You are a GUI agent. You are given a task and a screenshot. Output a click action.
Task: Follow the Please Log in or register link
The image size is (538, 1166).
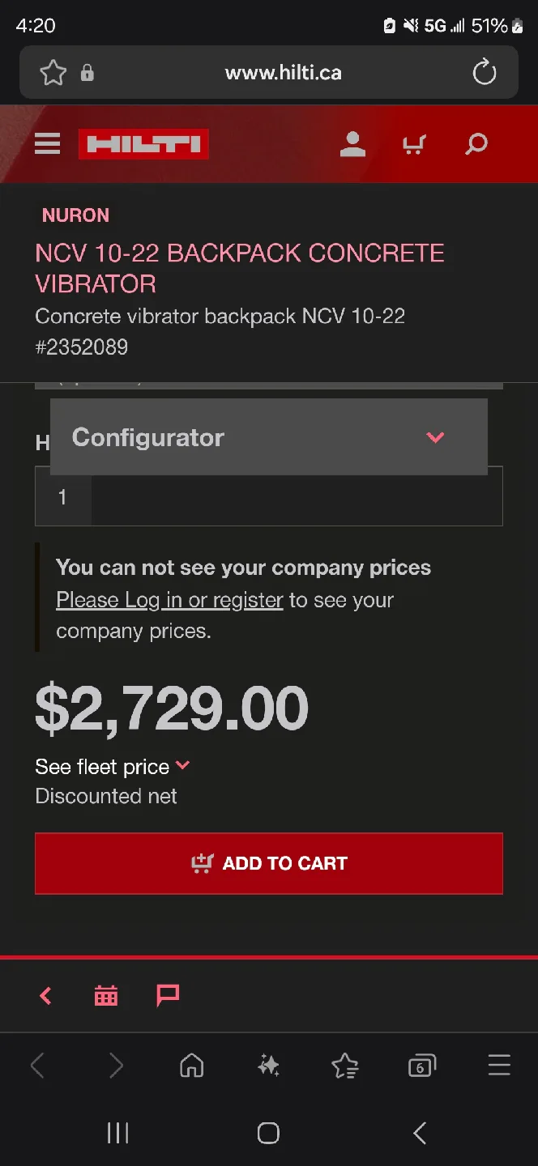click(169, 600)
